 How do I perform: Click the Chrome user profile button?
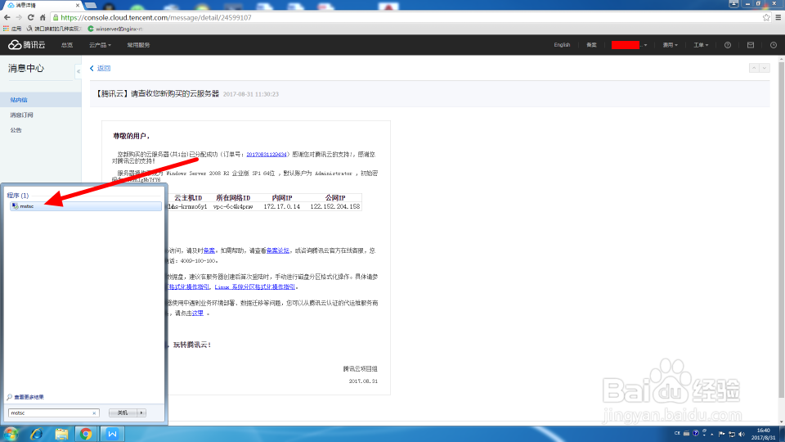(733, 3)
